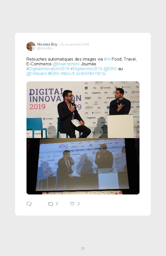
Task: Click the retweet arrows icon
Action: tap(50, 204)
